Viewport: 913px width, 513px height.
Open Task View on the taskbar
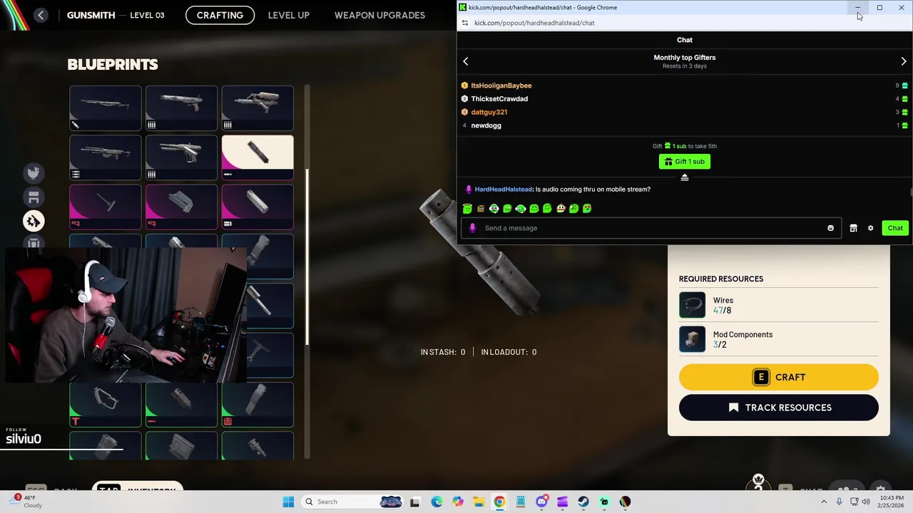(x=414, y=502)
